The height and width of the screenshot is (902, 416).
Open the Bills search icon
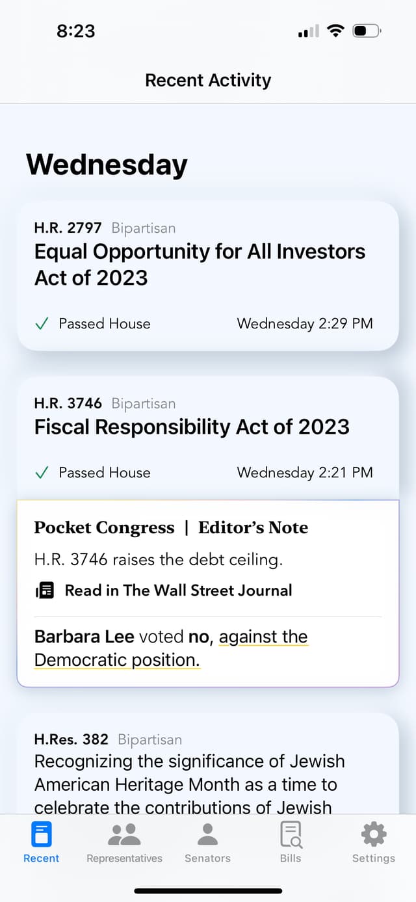tap(290, 832)
